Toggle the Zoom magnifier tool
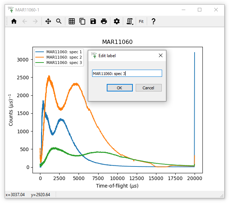The width and height of the screenshot is (231, 204). (x=59, y=21)
